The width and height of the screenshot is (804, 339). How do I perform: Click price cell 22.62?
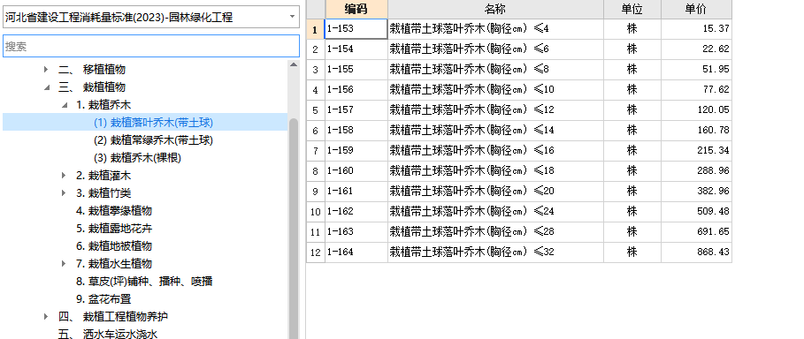coord(696,49)
